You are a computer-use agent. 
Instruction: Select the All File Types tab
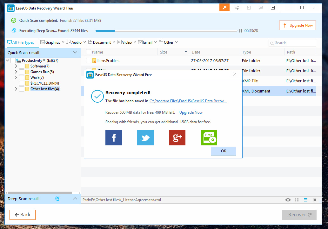coord(21,42)
